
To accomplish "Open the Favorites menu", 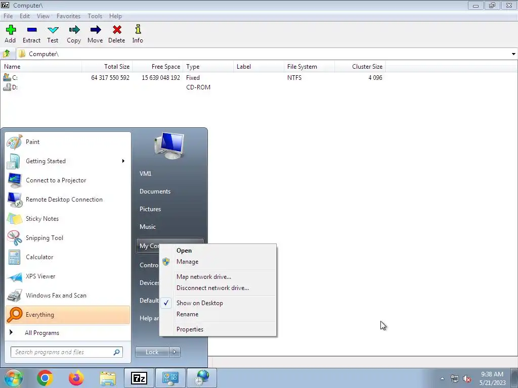I will coord(68,16).
